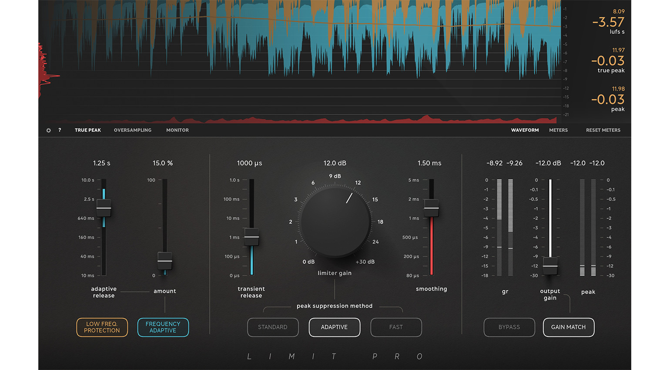670x370 pixels.
Task: Click the -12.0 dB output gain value
Action: [x=548, y=163]
